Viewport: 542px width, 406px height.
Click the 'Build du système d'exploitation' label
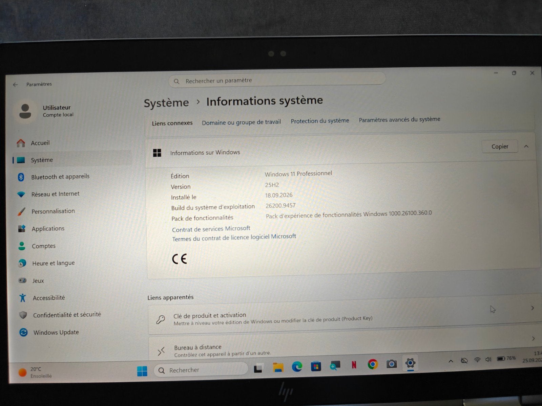click(x=213, y=207)
